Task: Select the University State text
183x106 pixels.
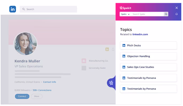Action: point(97,68)
